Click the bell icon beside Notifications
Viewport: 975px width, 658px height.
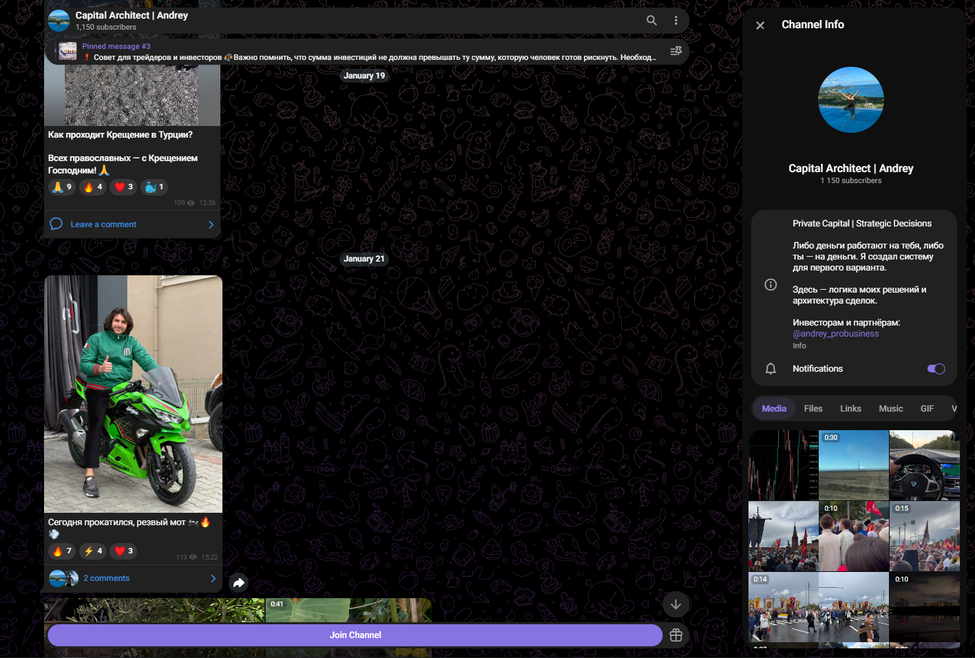tap(770, 369)
